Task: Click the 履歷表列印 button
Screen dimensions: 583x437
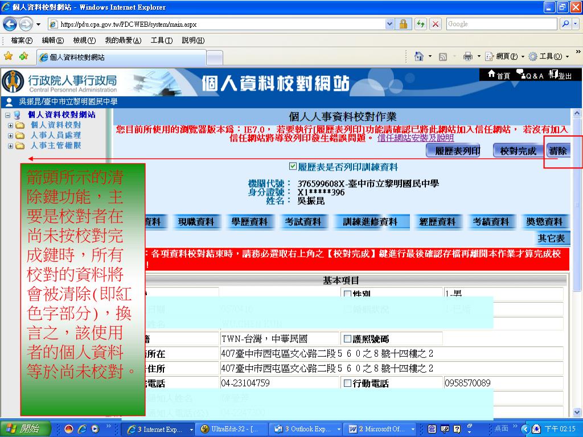Action: point(453,150)
